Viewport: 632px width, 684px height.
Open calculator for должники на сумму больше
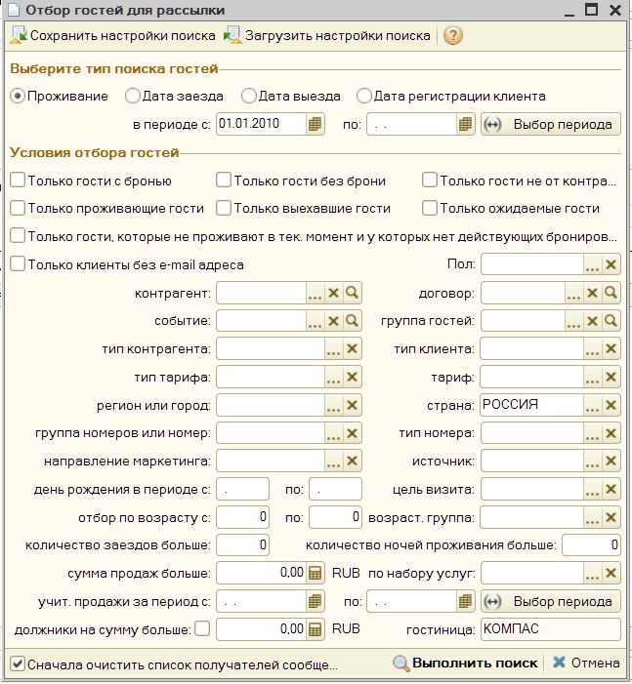point(315,629)
